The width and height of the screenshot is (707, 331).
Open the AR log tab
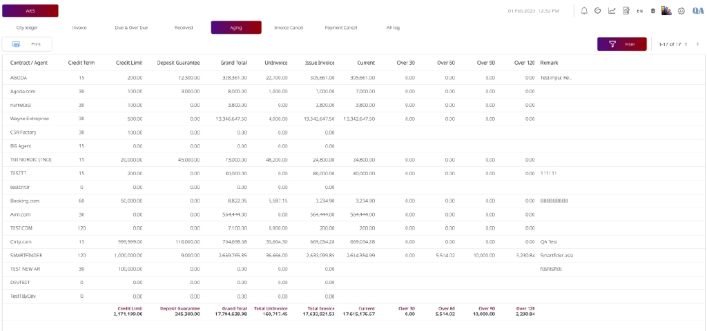click(x=393, y=28)
